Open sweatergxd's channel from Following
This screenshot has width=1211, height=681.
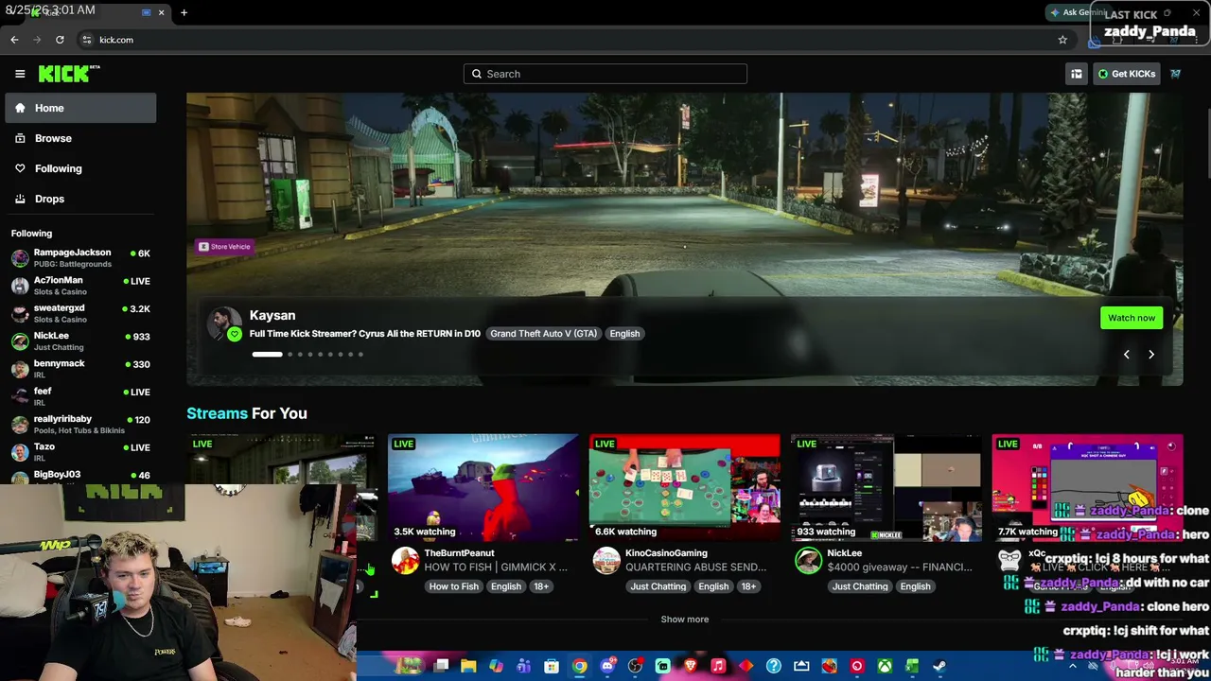[80, 313]
